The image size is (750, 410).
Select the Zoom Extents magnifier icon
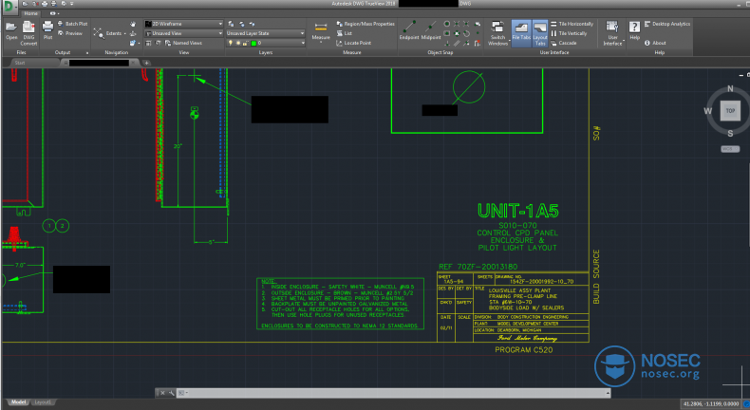click(x=98, y=33)
